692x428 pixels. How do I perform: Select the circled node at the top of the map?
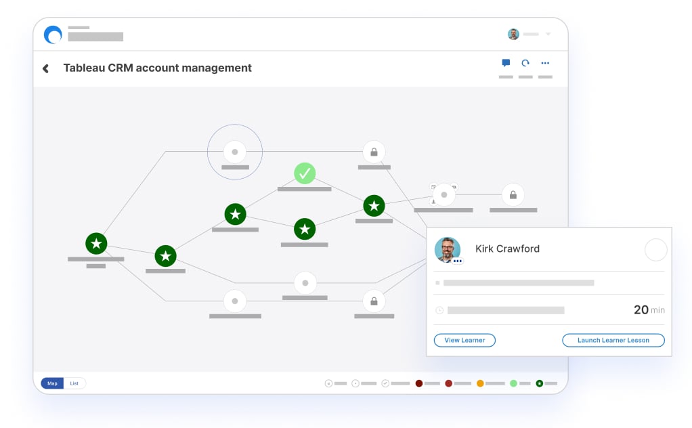(235, 152)
